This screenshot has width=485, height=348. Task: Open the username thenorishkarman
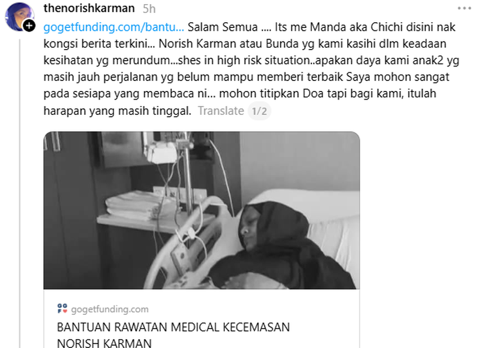[x=89, y=8]
